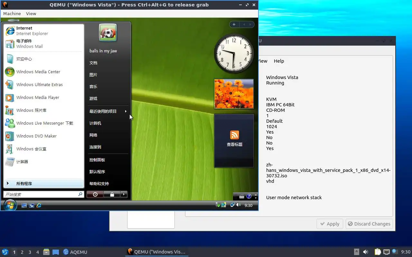Switch to workspace 3 on host panel
This screenshot has width=412, height=257.
pyautogui.click(x=30, y=252)
